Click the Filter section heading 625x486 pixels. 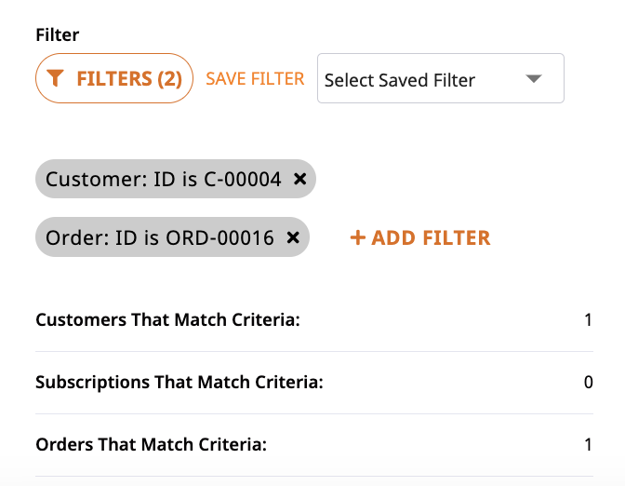click(x=58, y=34)
